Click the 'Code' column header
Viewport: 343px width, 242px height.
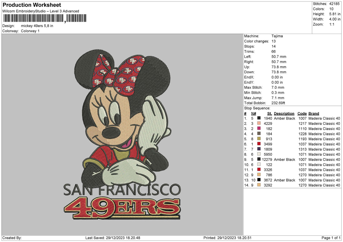(x=302, y=113)
